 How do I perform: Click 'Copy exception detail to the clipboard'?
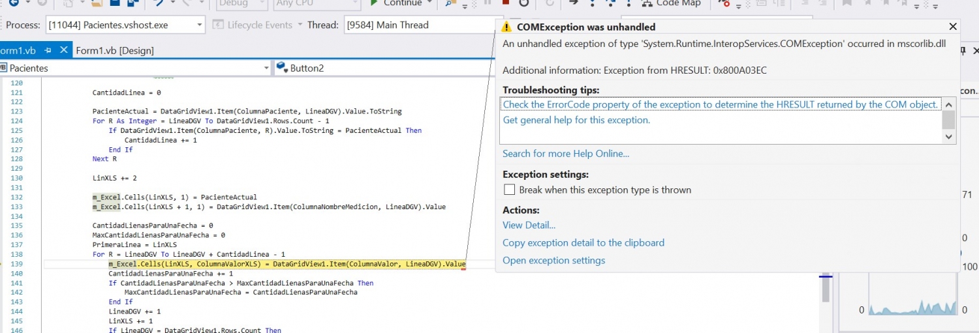583,243
